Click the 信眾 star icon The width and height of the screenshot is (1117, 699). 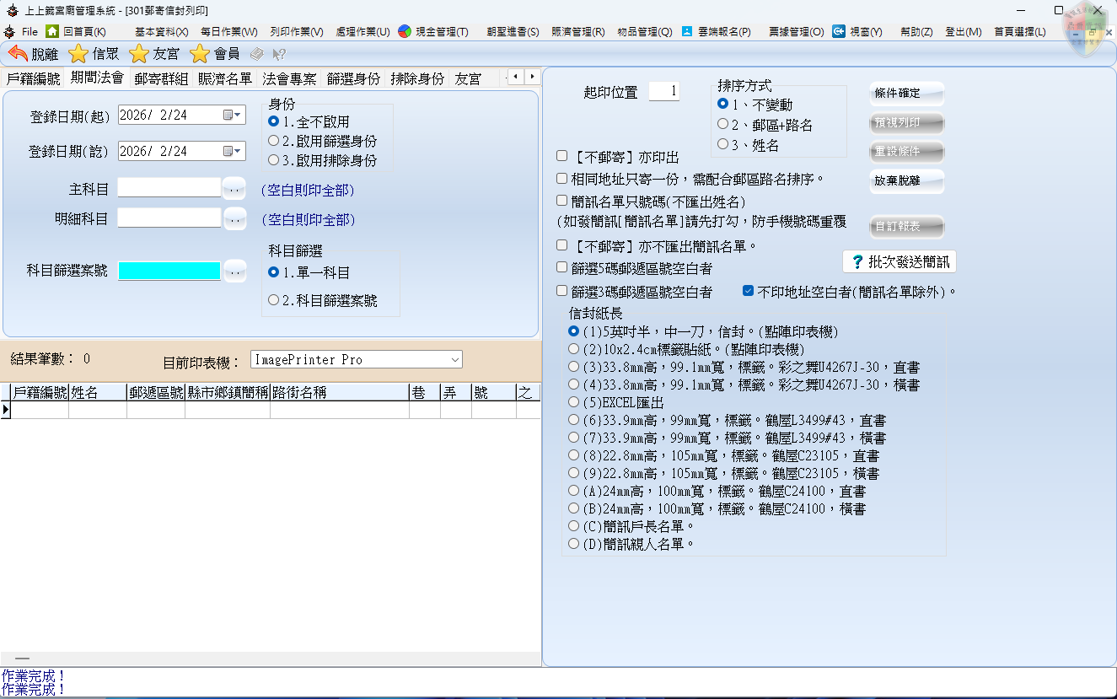click(78, 54)
